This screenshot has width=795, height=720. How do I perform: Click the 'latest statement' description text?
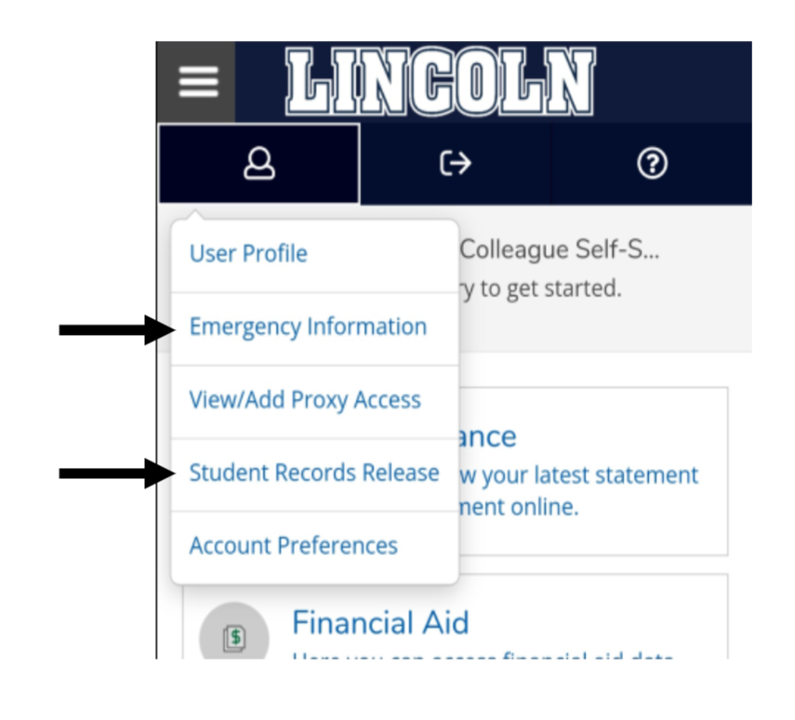tap(578, 474)
